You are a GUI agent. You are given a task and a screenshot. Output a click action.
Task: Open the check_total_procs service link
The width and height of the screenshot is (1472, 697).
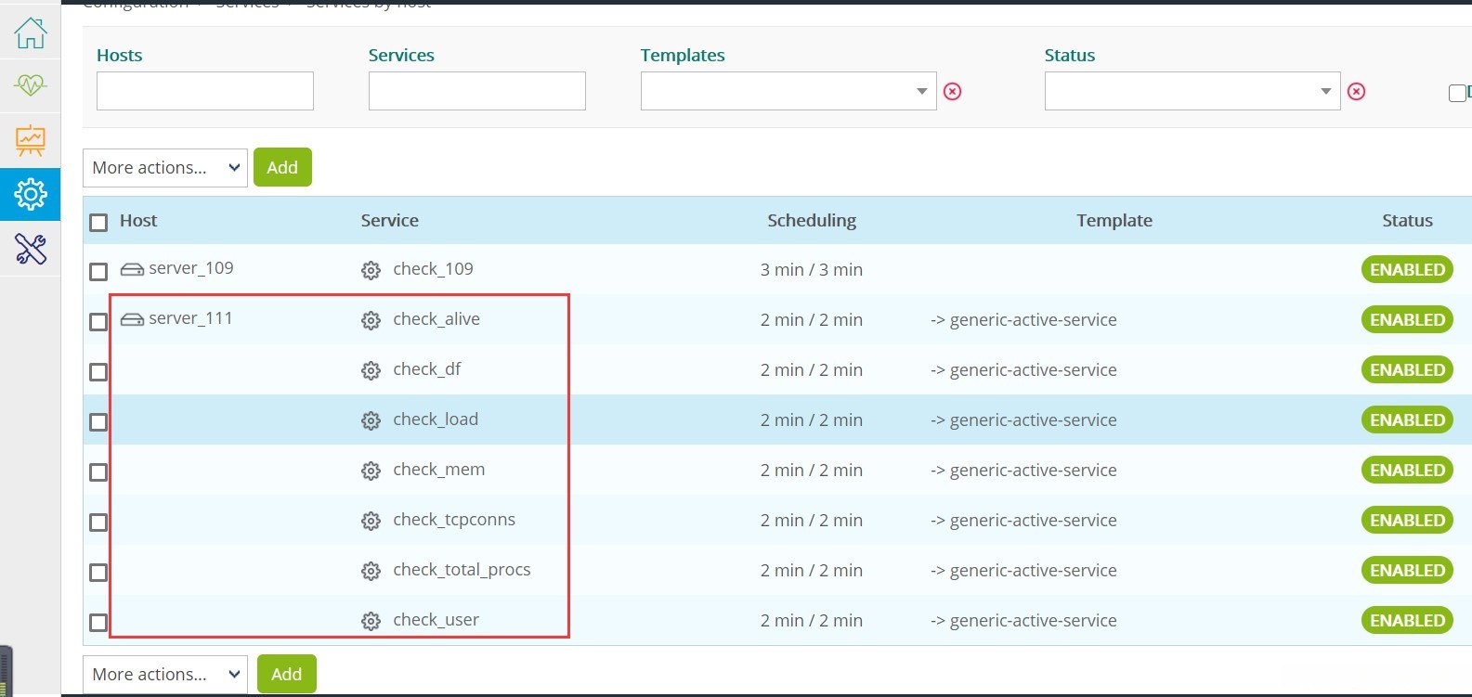pos(462,570)
